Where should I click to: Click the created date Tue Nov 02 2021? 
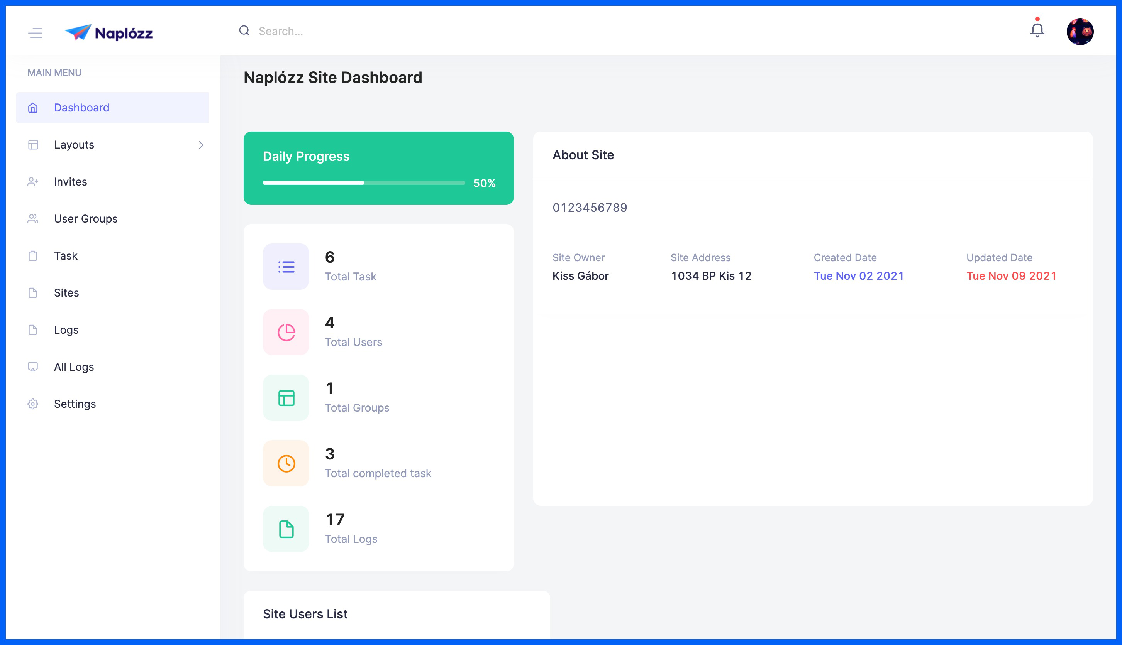(858, 275)
